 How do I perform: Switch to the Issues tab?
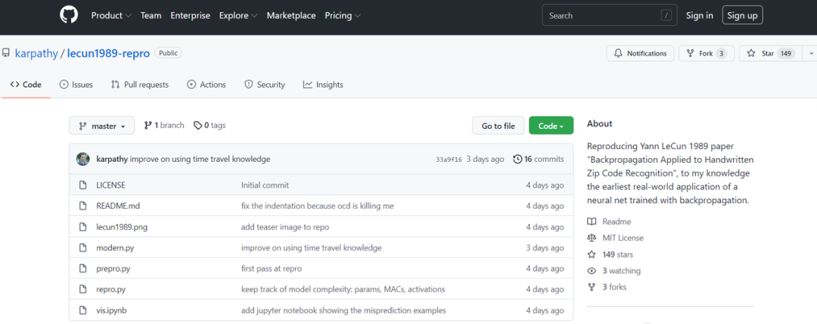[x=76, y=85]
